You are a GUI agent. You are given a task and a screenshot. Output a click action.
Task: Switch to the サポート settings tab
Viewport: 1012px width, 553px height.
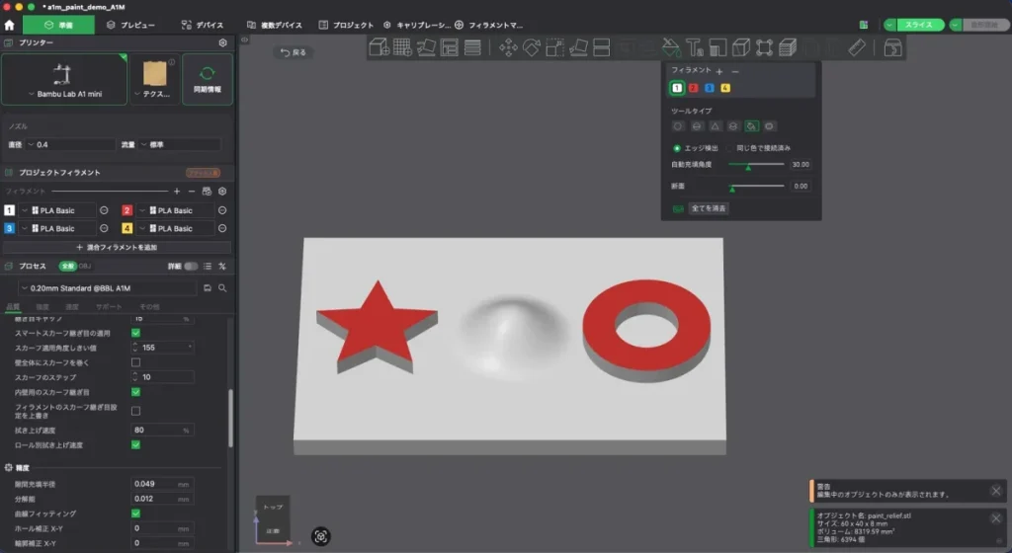tap(109, 307)
